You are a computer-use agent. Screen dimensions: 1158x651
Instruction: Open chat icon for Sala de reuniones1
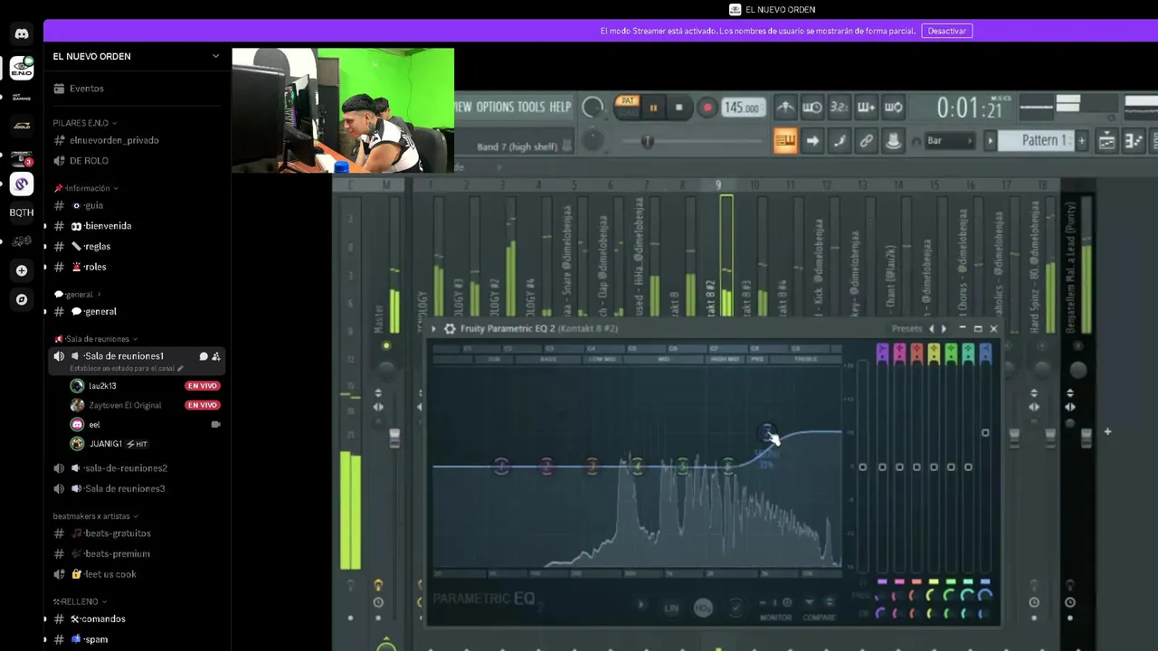click(204, 356)
